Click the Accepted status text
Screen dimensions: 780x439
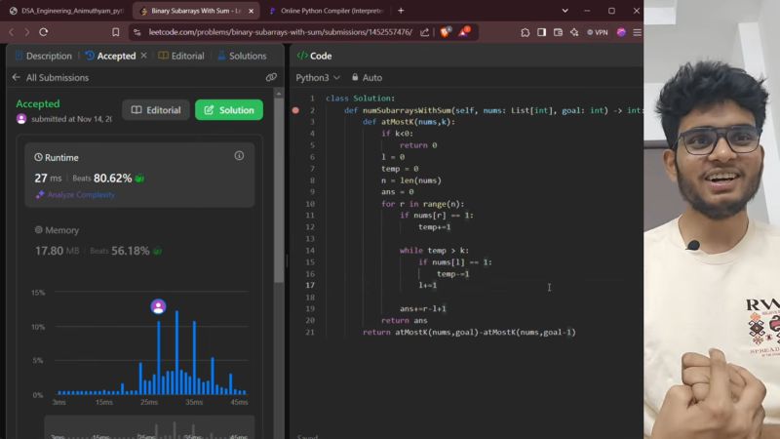click(x=38, y=103)
